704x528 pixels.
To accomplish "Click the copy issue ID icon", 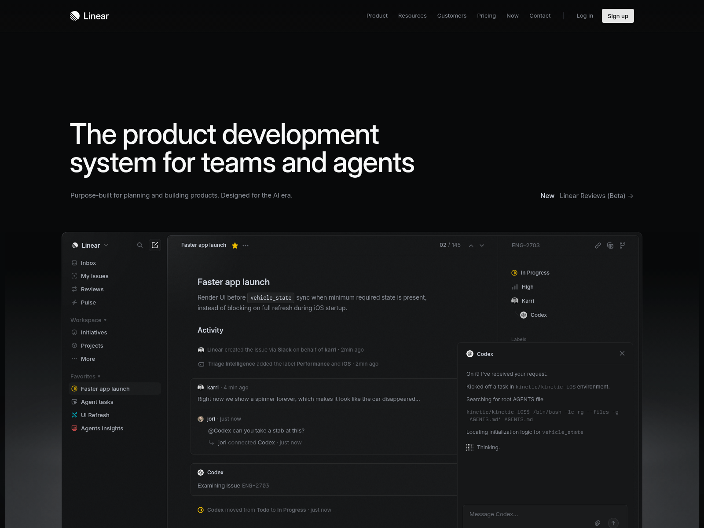I will 610,246.
